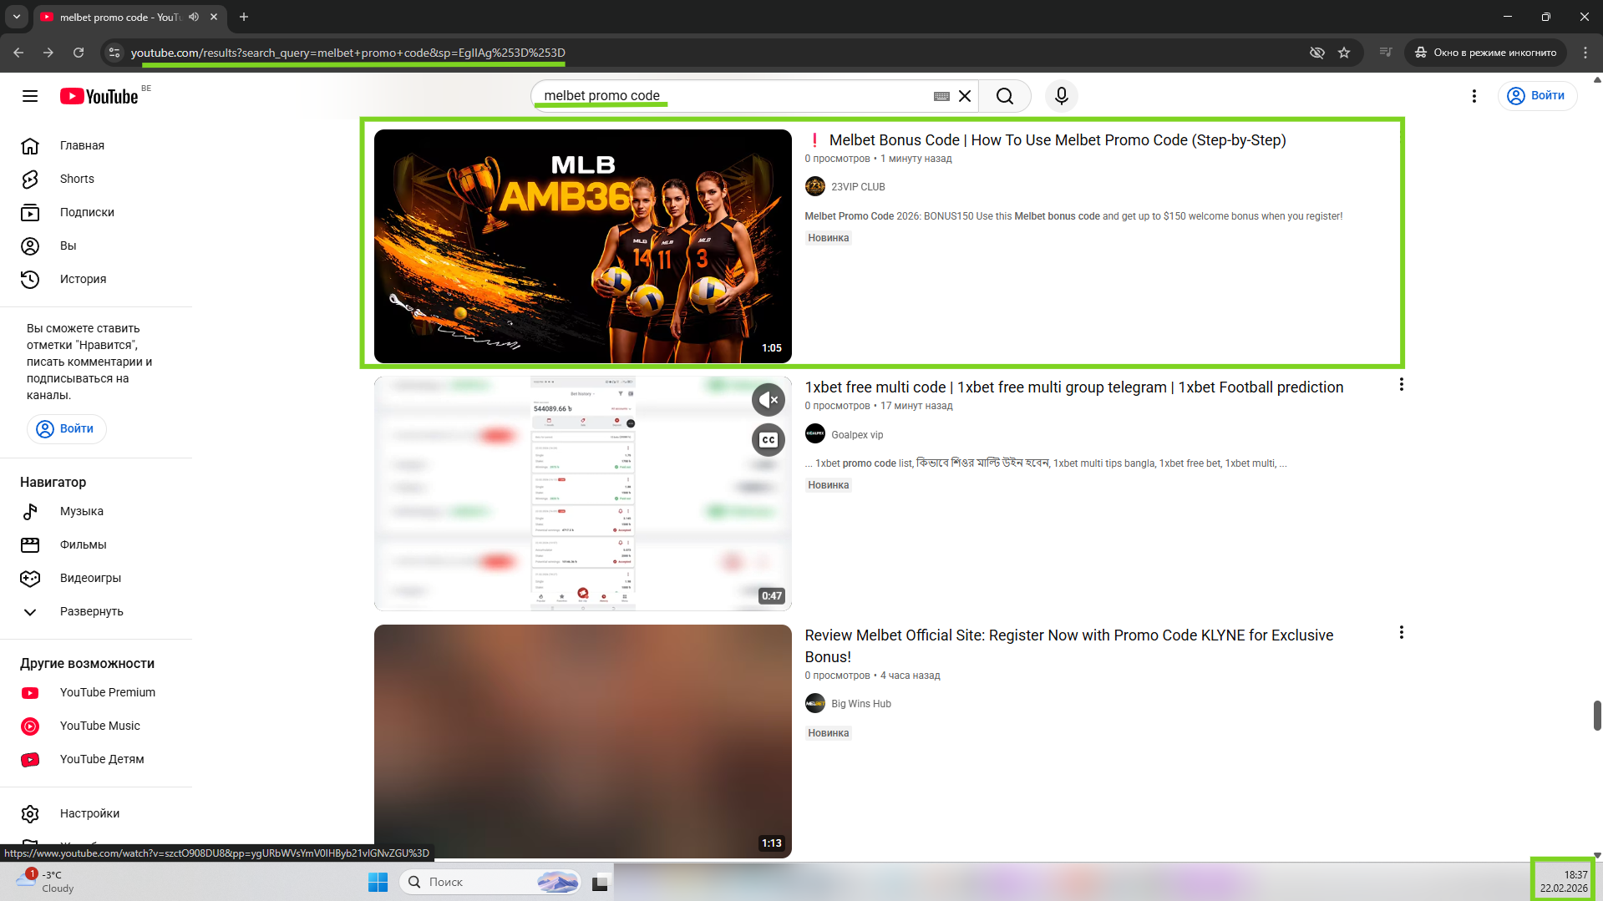Mute the tab via the speaker icon
This screenshot has height=901, width=1603.
tap(194, 17)
